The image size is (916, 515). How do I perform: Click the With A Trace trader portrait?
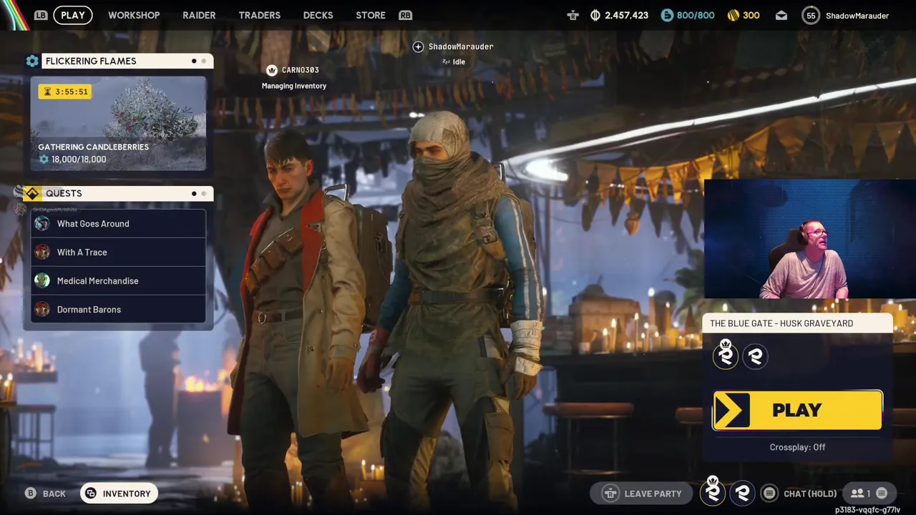tap(42, 252)
